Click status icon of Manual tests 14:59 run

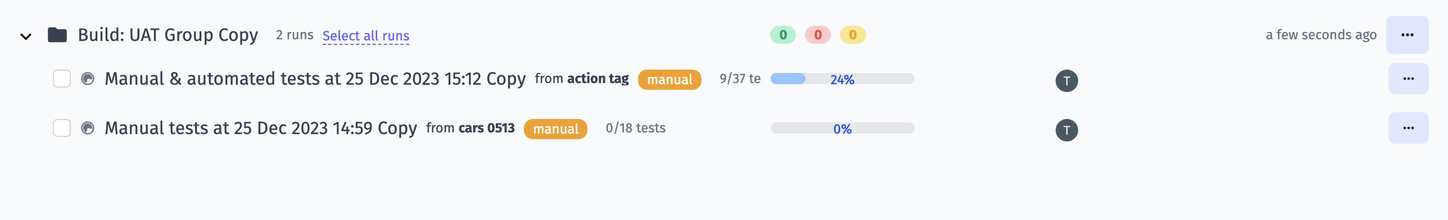(x=88, y=128)
